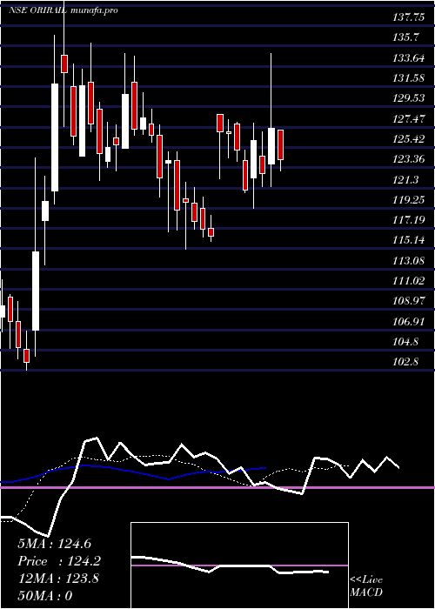Click the 123.36 price axis label
The width and height of the screenshot is (435, 609).
click(x=409, y=159)
